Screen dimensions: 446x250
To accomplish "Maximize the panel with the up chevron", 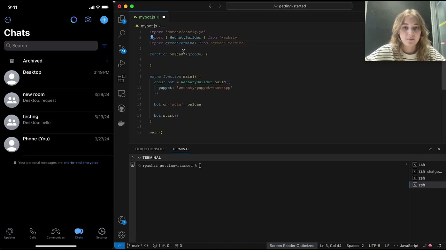I will pyautogui.click(x=431, y=149).
